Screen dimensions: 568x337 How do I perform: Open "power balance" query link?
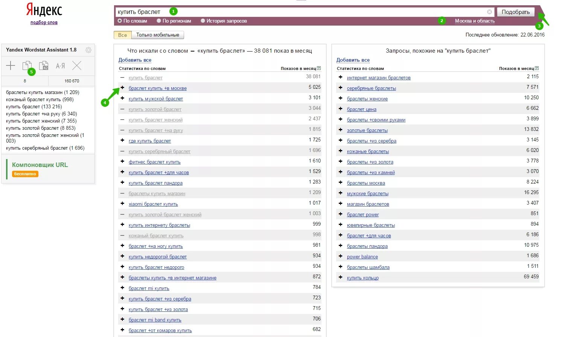pos(362,257)
